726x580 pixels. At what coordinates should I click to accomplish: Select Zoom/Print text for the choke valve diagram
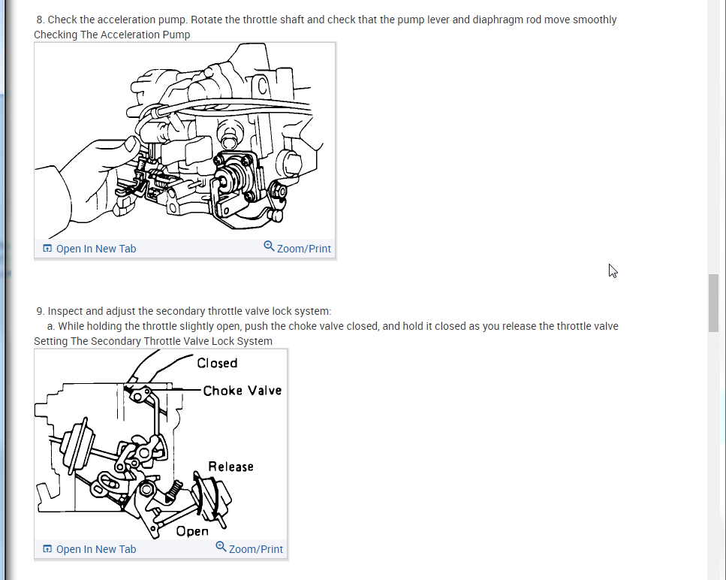[255, 549]
